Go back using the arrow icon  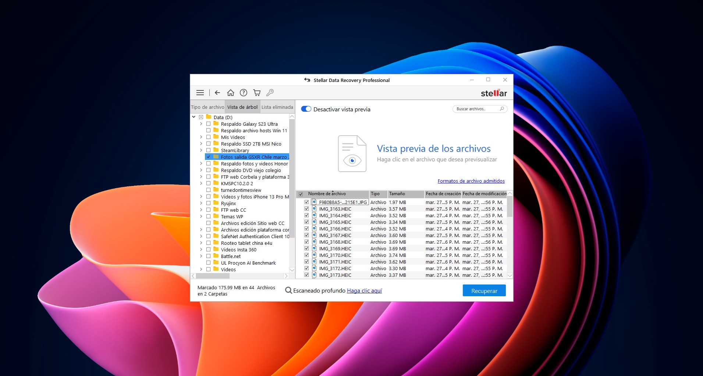(x=217, y=93)
